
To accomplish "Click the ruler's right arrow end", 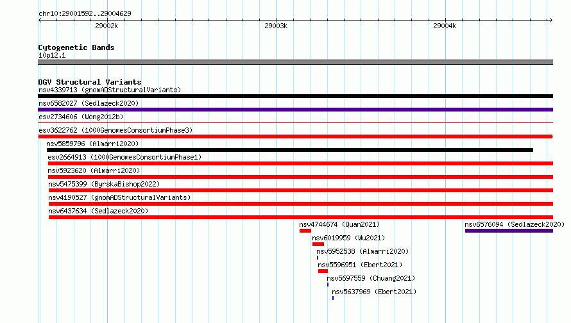I will coord(550,20).
